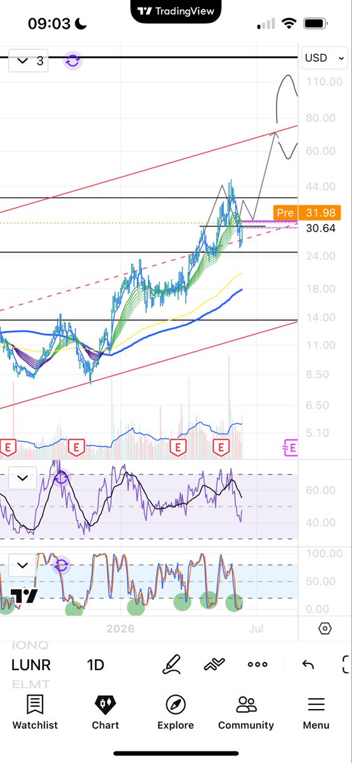
Task: Tap the LUNR symbol name
Action: click(31, 665)
